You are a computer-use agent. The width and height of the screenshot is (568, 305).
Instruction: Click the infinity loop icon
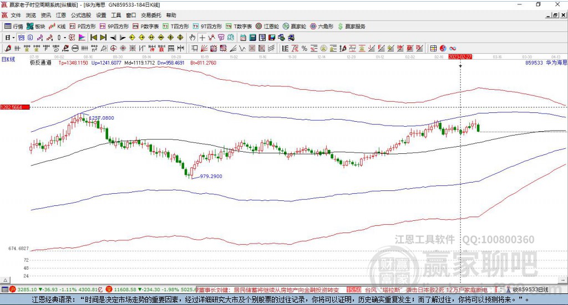453,48
